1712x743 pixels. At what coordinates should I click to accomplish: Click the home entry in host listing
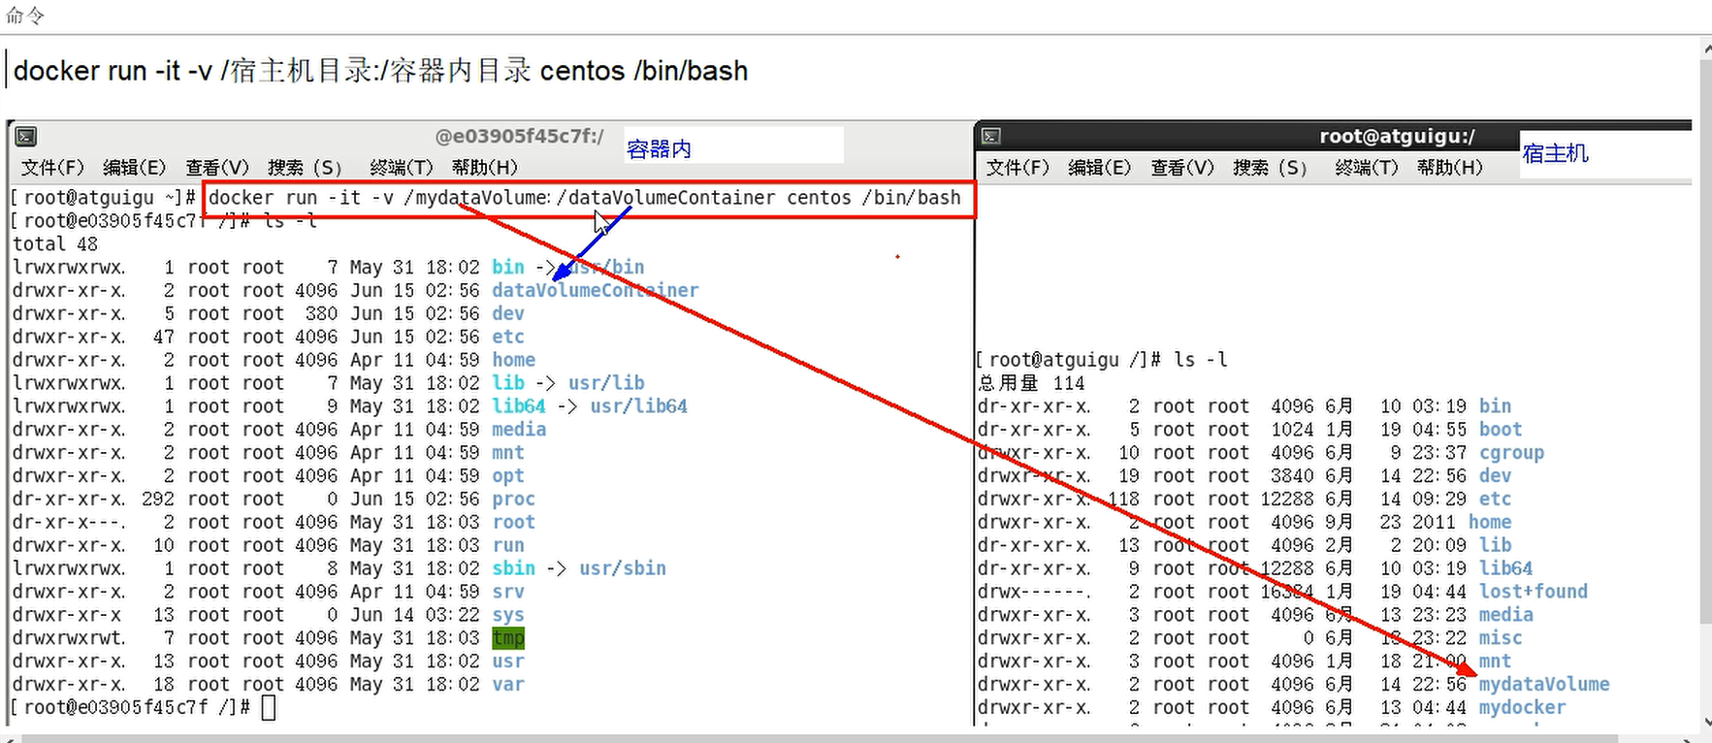[x=1490, y=522]
